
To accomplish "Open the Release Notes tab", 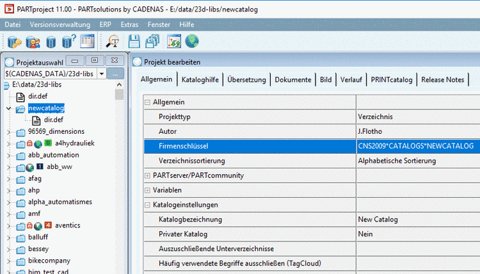I will click(443, 80).
